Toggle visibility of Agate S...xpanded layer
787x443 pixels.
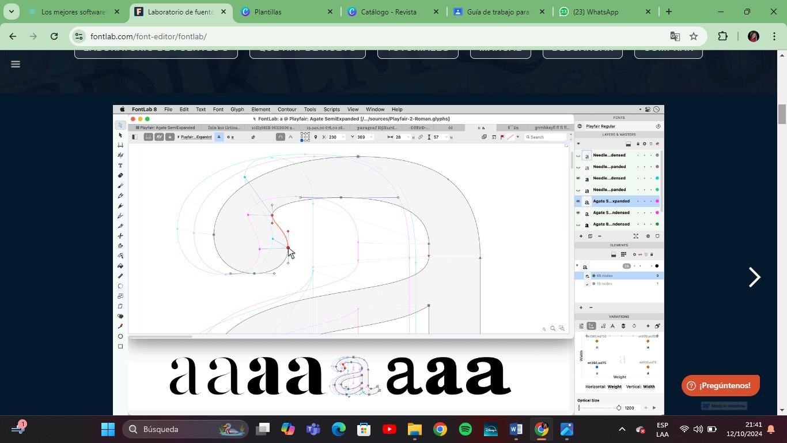(x=578, y=201)
